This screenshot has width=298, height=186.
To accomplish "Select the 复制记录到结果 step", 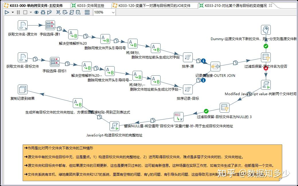I will point(22,90).
